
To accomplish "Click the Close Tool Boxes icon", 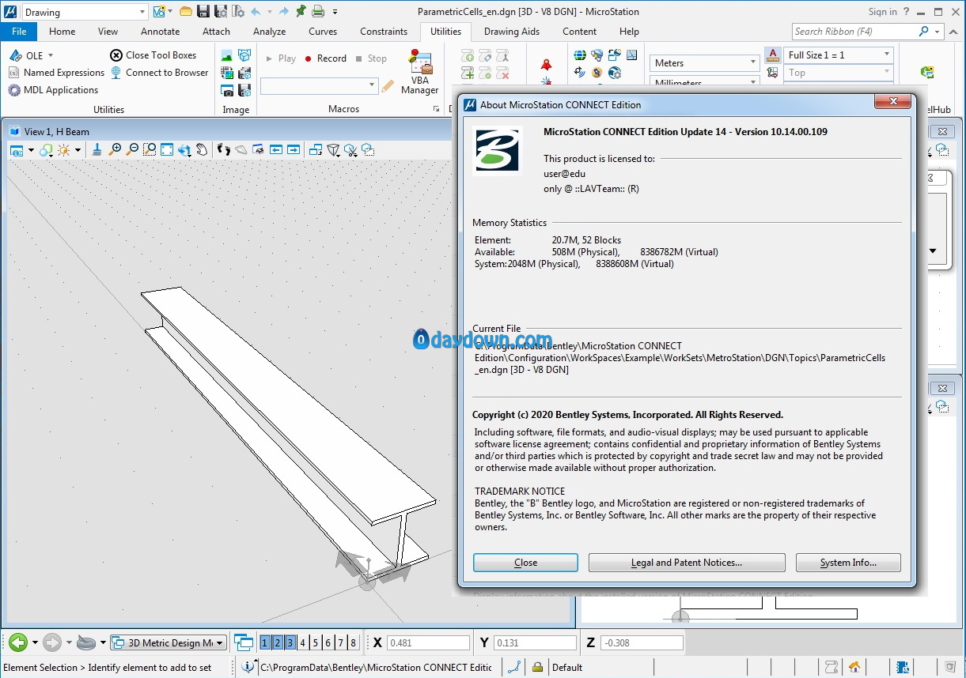I will tap(116, 55).
